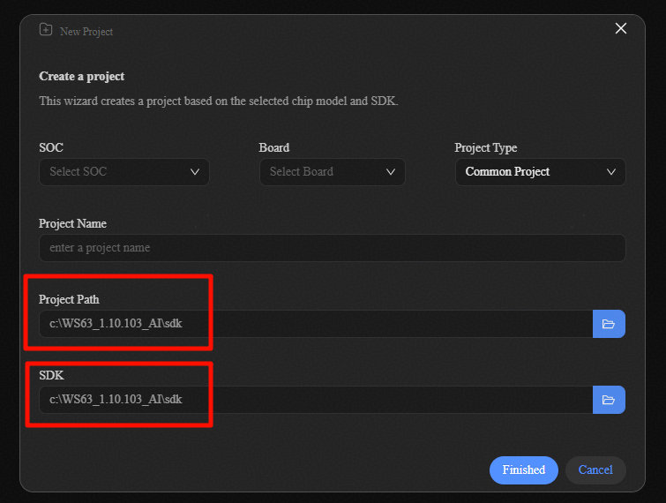The image size is (666, 503).
Task: Click the "Create a project" heading
Action: coord(82,77)
